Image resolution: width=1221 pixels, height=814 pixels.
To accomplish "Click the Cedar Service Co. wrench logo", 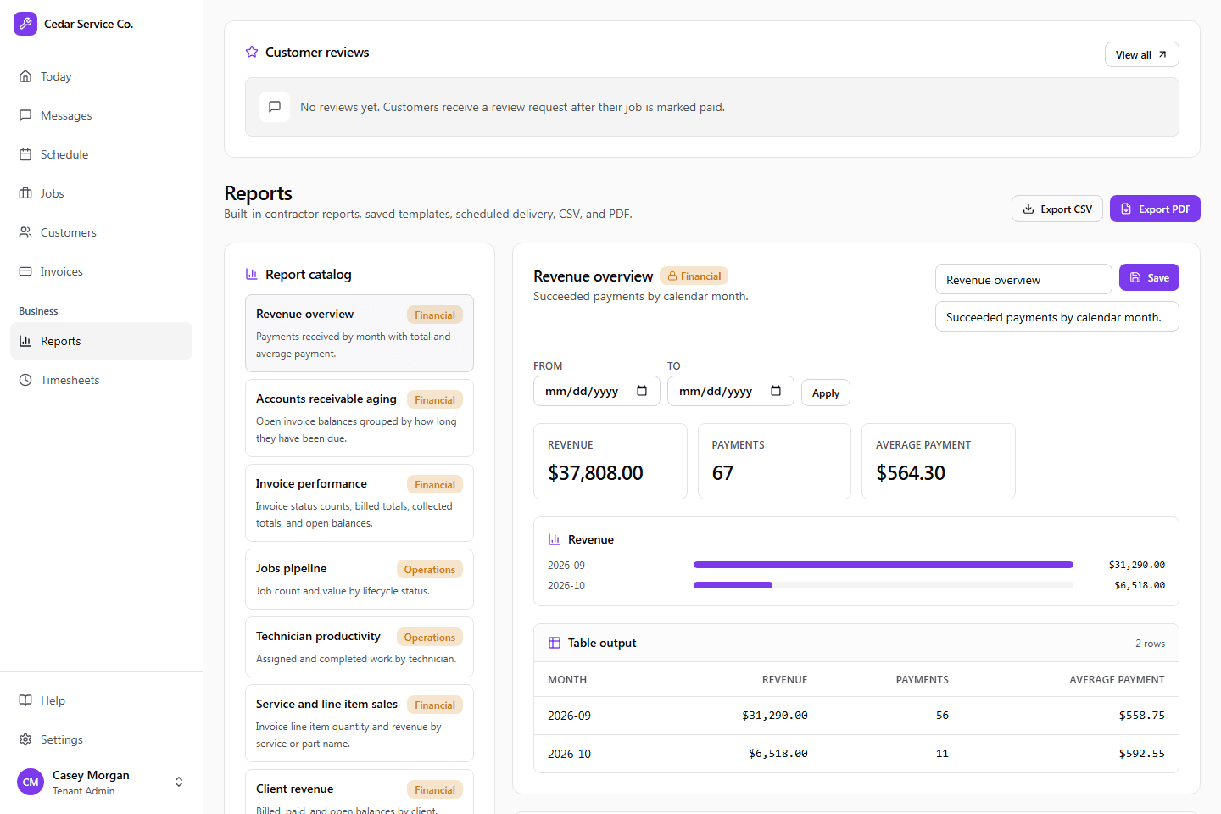I will [25, 24].
